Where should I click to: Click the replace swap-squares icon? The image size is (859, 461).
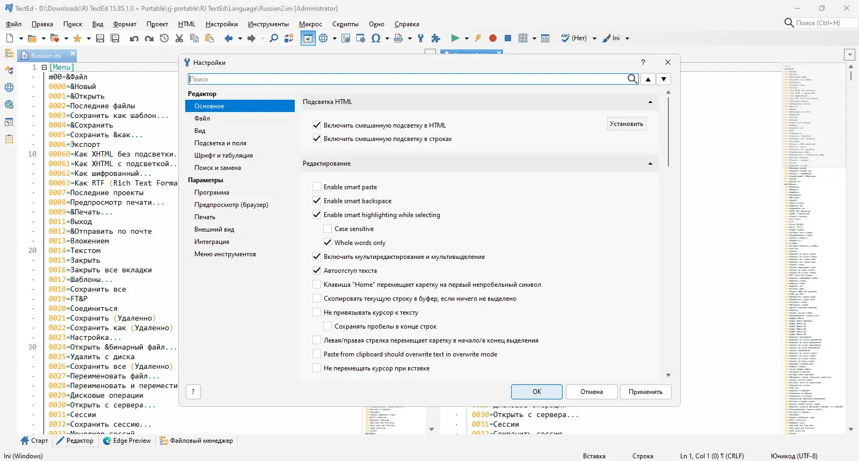tap(289, 38)
